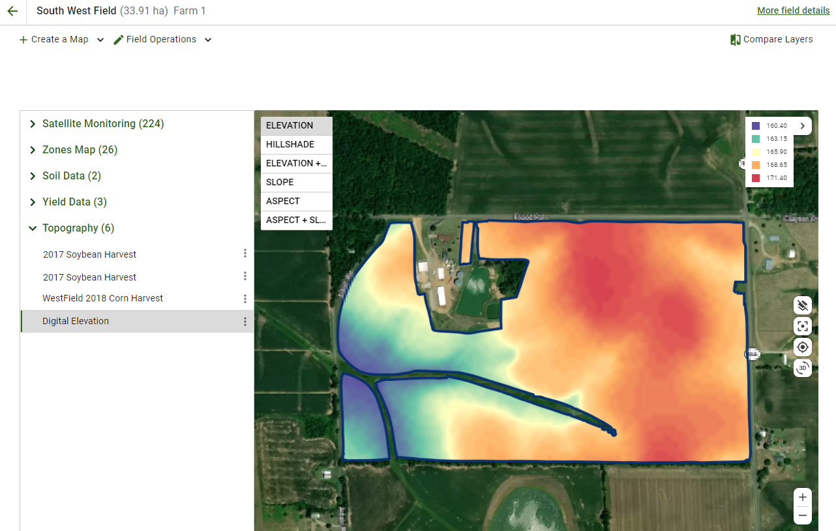Screen dimensions: 836x531
Task: Switch to the ASPECT + SL... layer
Action: (297, 220)
